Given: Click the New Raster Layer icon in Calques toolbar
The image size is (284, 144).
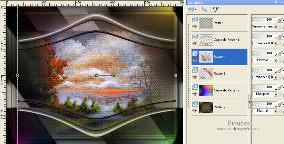Looking at the screenshot, I should (191, 9).
